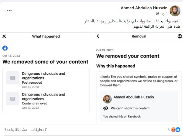Viewport: 183px width, 137px height.
Task: Click the small avatar in removed content card
Action: [107, 99]
